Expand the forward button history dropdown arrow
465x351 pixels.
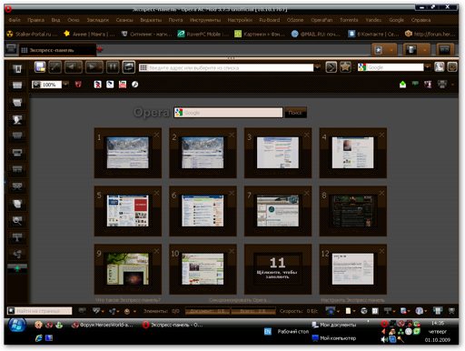[x=100, y=67]
